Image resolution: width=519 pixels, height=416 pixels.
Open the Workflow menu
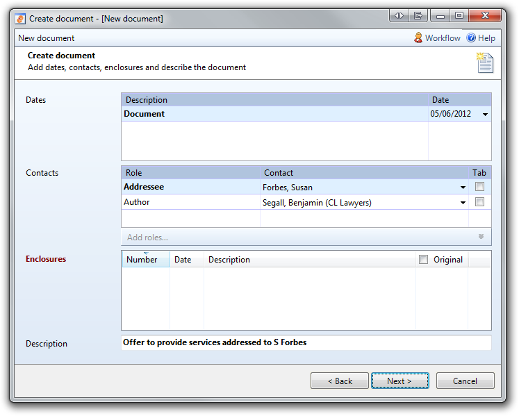pyautogui.click(x=437, y=38)
